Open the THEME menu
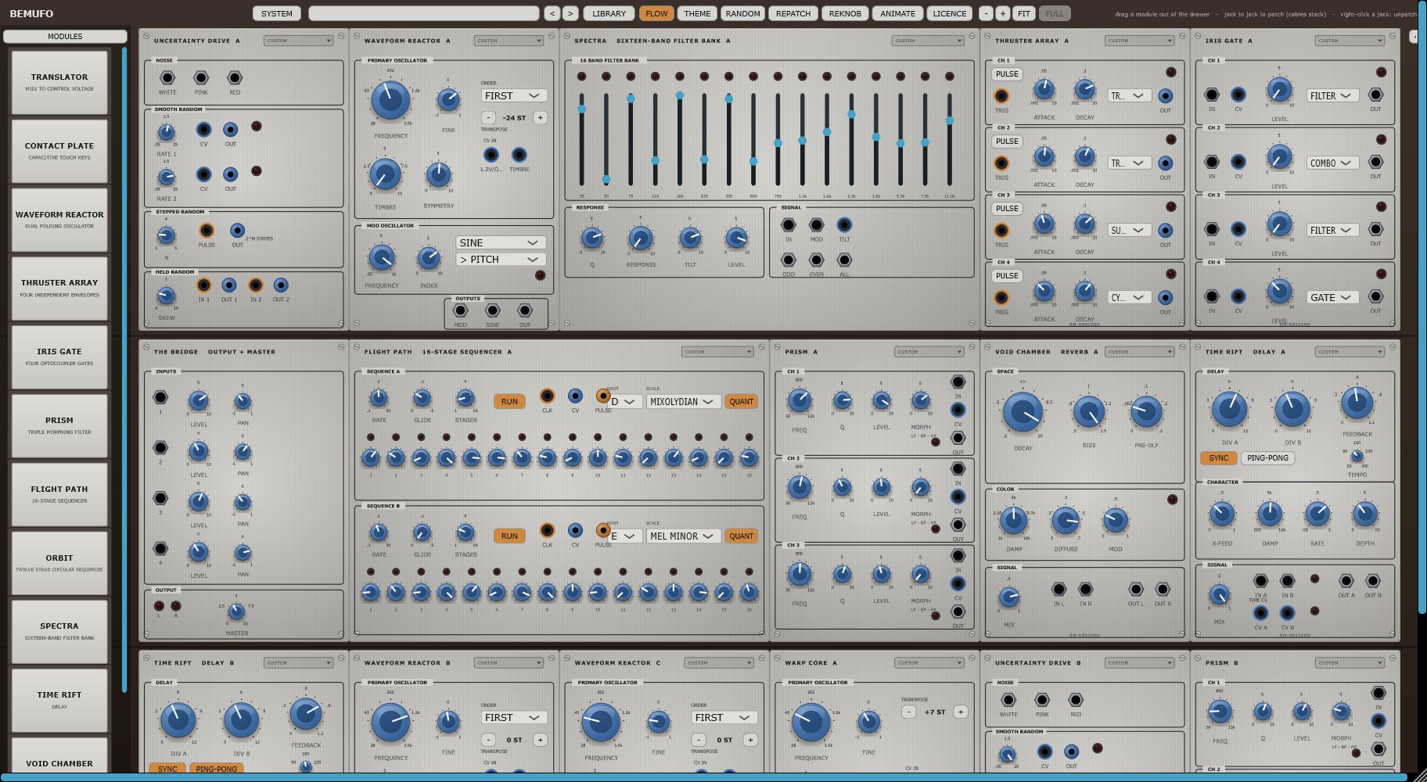 click(x=697, y=13)
